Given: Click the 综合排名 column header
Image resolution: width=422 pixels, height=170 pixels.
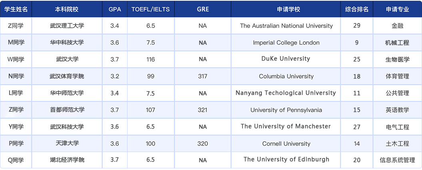Looking at the screenshot, I should [356, 9].
